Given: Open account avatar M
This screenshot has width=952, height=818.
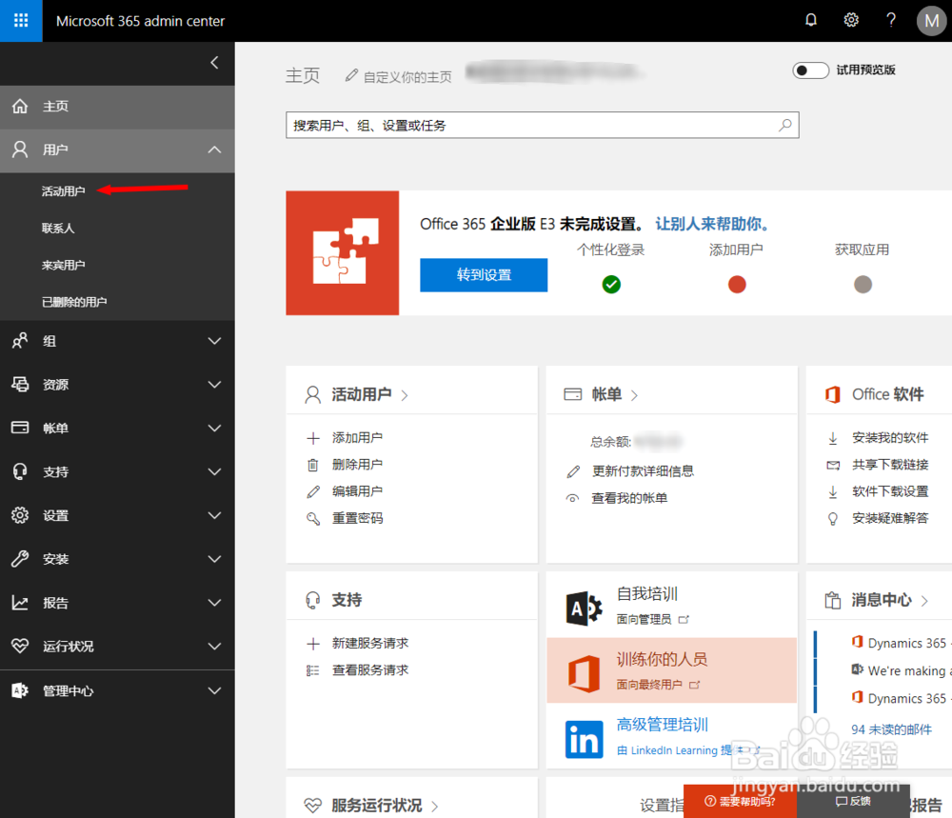Looking at the screenshot, I should pos(931,21).
